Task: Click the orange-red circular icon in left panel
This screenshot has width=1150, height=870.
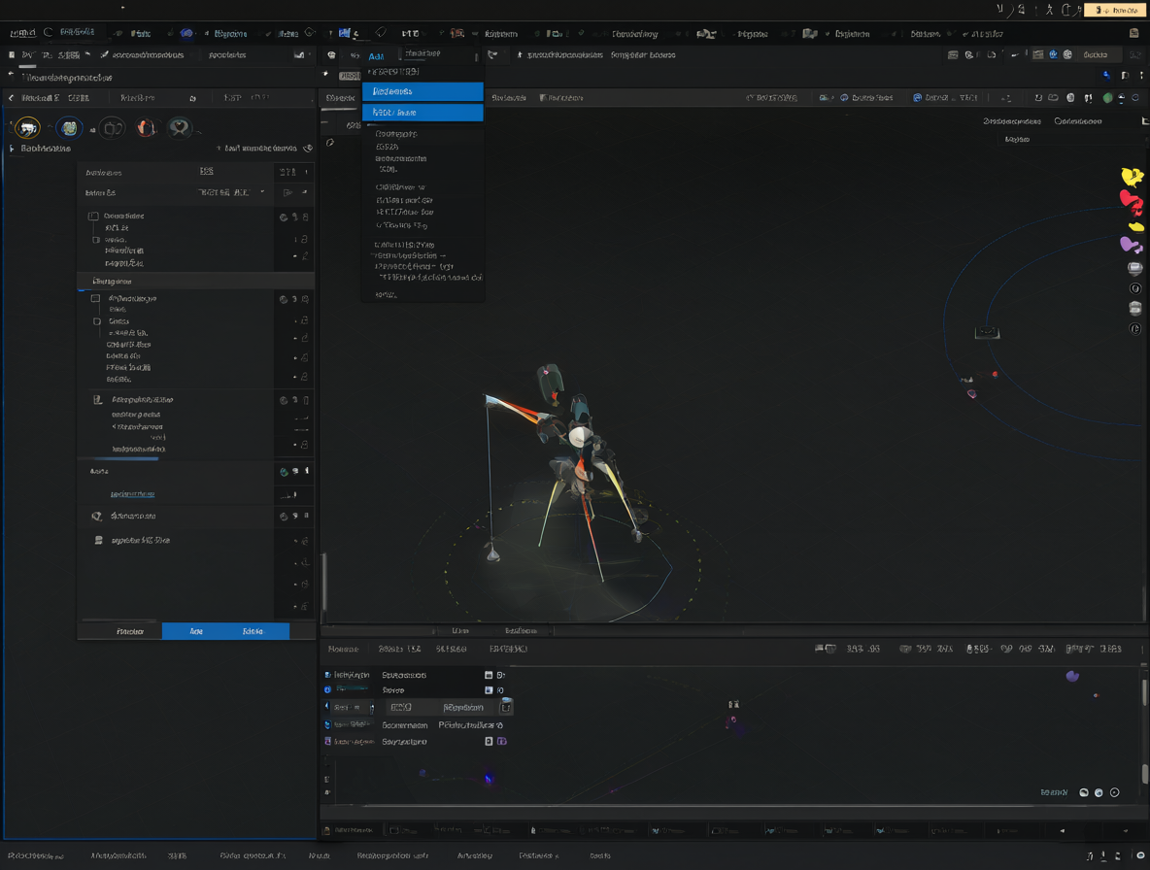Action: click(146, 128)
